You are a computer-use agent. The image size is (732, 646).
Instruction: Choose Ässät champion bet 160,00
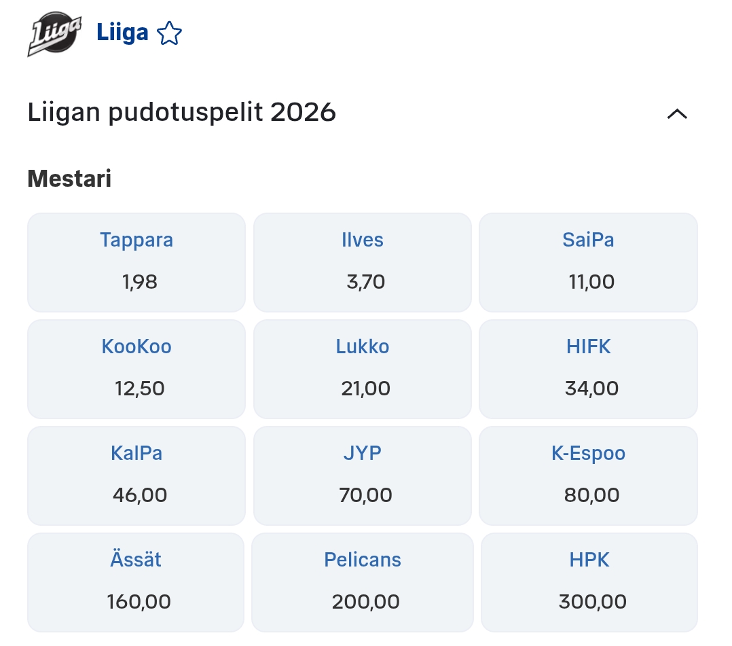click(x=136, y=582)
